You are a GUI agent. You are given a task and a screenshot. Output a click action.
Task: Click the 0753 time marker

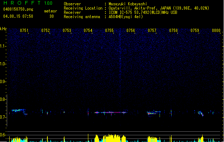67,31
